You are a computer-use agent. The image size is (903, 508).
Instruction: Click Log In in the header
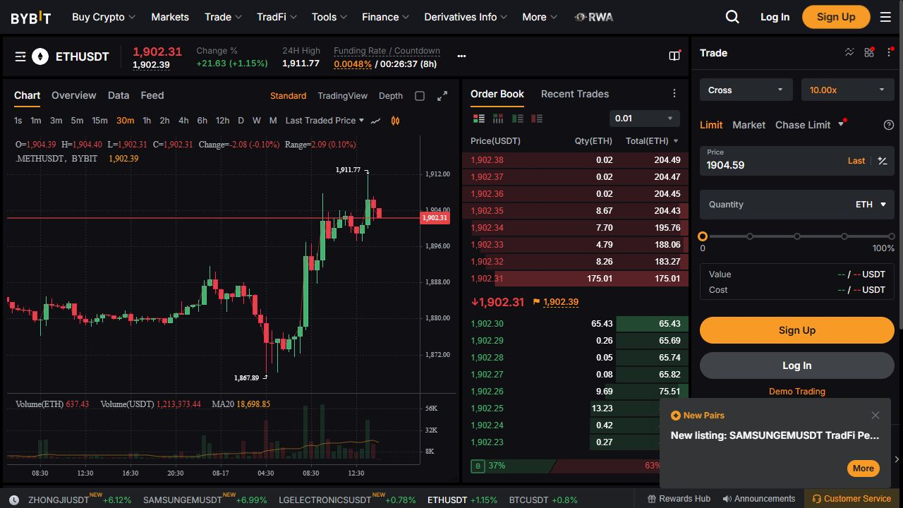click(x=775, y=17)
